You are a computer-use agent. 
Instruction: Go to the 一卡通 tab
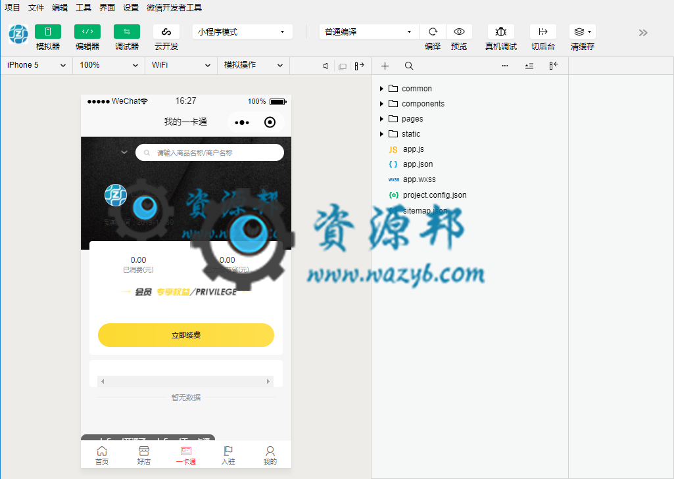coord(185,455)
